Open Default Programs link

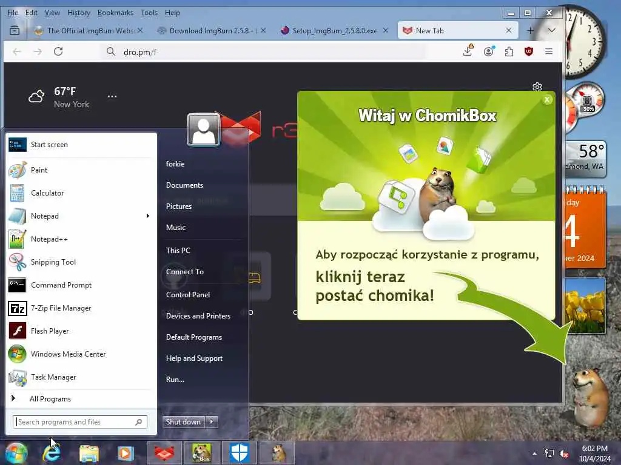coord(193,337)
